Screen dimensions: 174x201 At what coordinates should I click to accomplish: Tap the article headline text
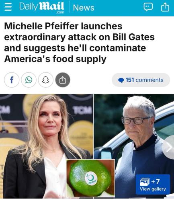click(79, 42)
